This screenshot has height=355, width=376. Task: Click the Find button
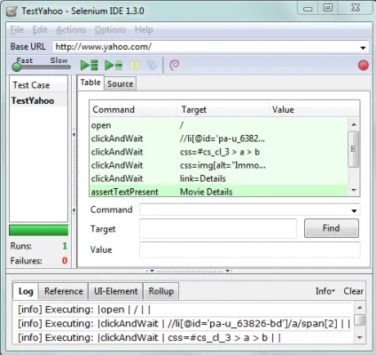(x=332, y=228)
